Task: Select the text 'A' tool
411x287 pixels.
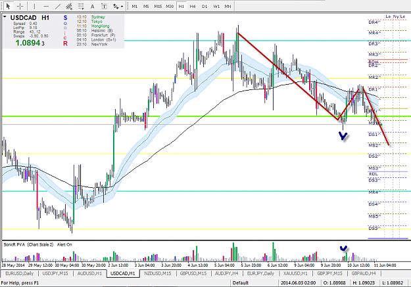Action: 92,7
